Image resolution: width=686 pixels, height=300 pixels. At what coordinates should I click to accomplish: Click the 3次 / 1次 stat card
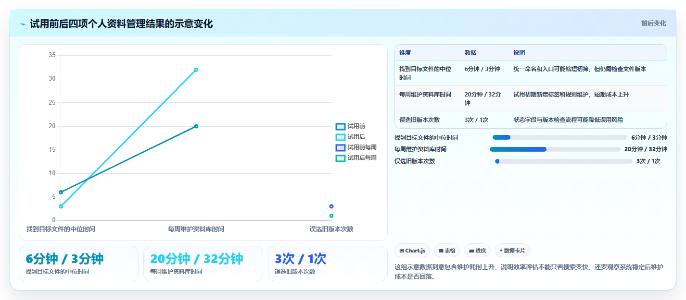point(328,264)
